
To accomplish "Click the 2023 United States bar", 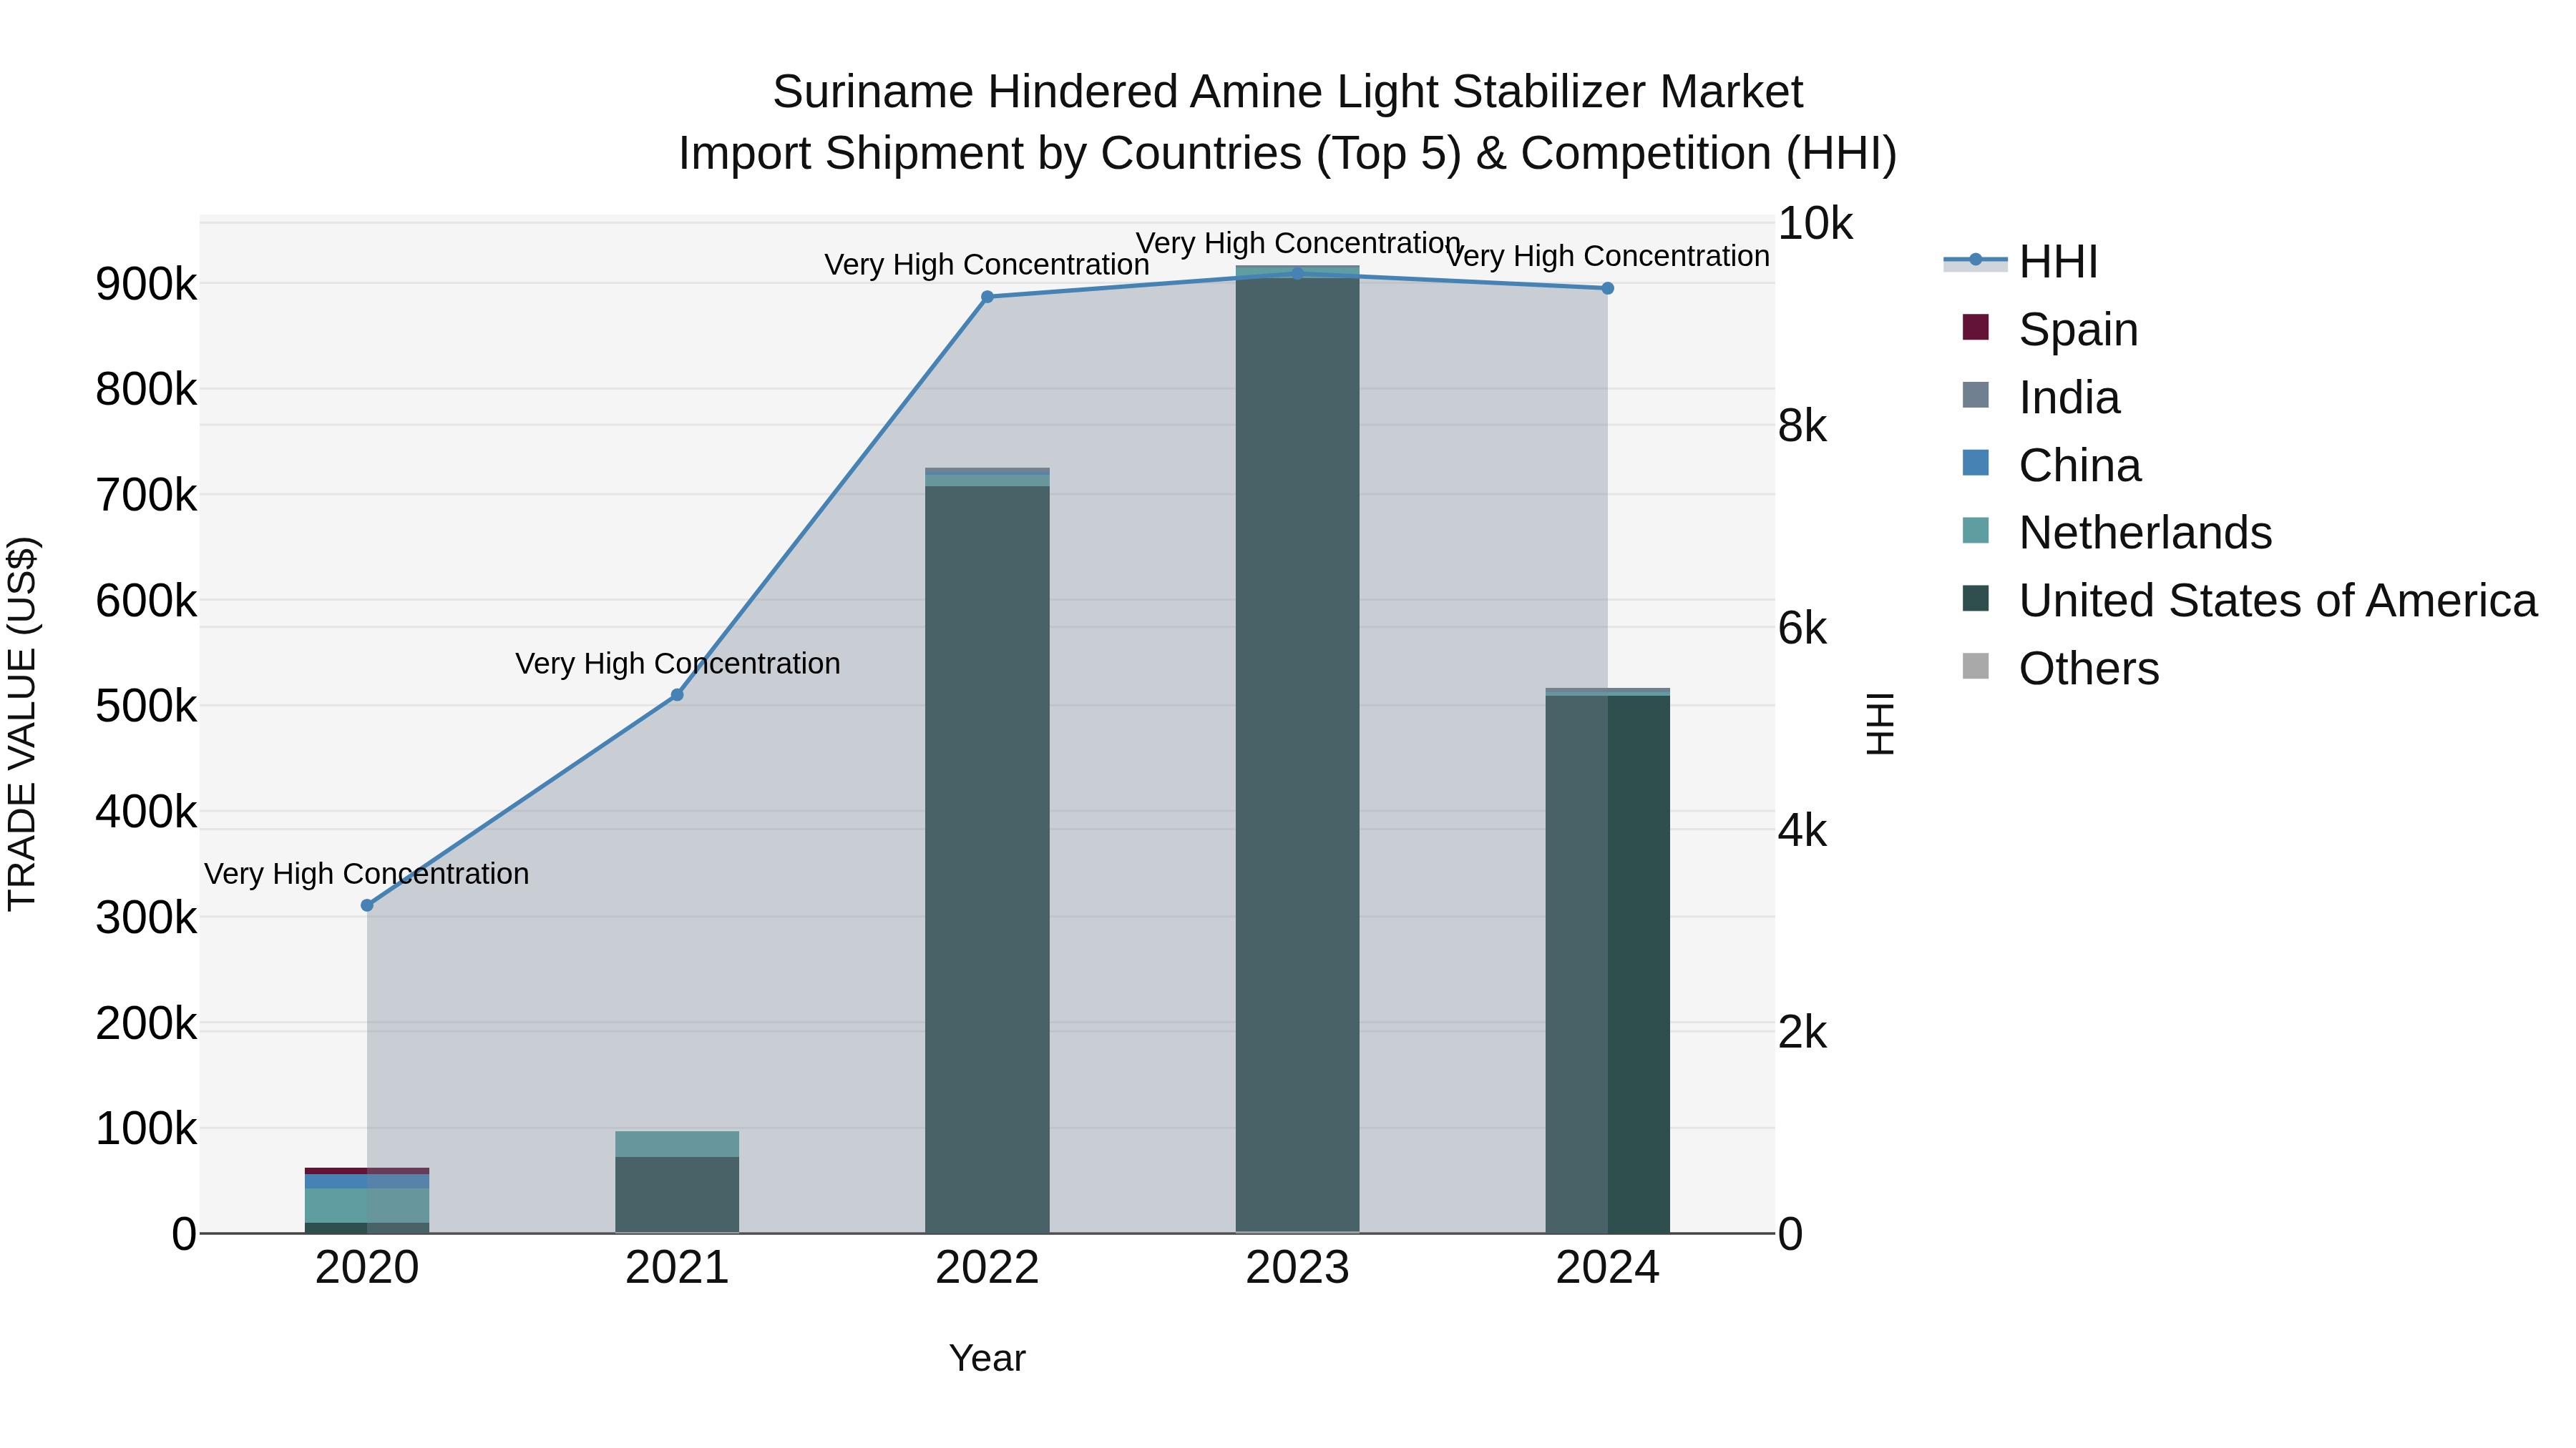I will tap(1297, 754).
